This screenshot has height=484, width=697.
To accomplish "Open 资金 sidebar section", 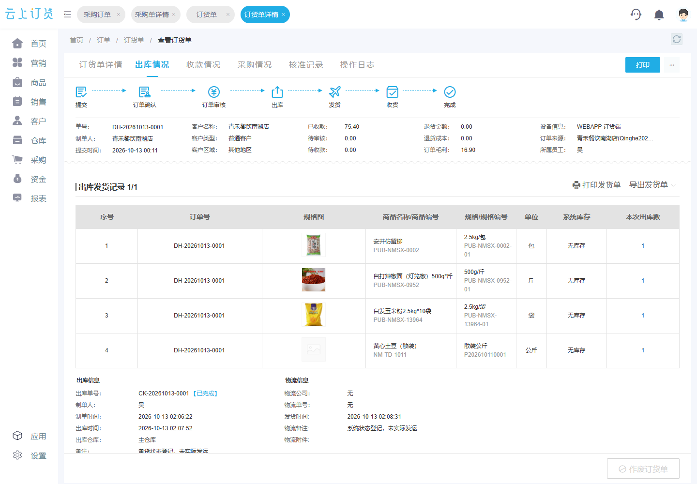I will 29,179.
